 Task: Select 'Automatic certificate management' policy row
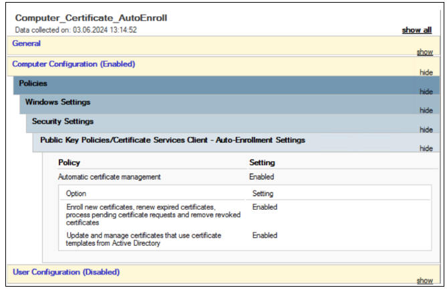point(109,177)
